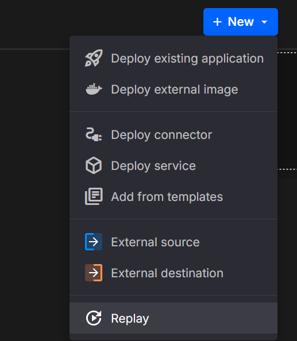The height and width of the screenshot is (341, 297).
Task: Click the plus sign on New button
Action: click(x=217, y=22)
